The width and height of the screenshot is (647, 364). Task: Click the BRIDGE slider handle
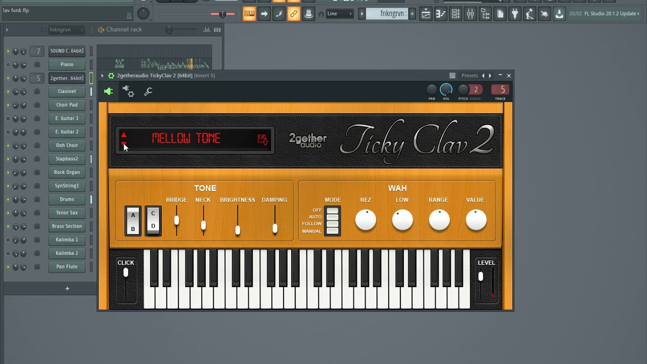(176, 220)
